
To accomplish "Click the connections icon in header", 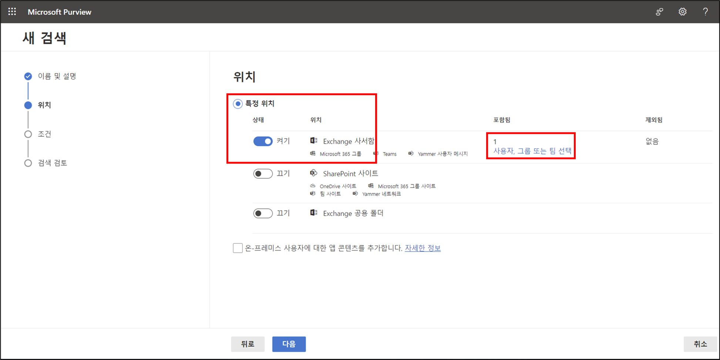I will (x=659, y=12).
